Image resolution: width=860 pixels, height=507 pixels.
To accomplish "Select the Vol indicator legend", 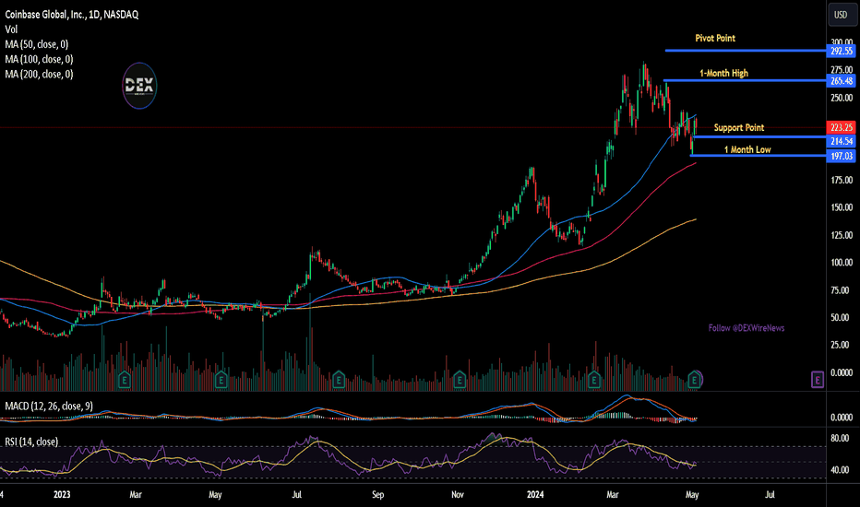I will pyautogui.click(x=11, y=29).
